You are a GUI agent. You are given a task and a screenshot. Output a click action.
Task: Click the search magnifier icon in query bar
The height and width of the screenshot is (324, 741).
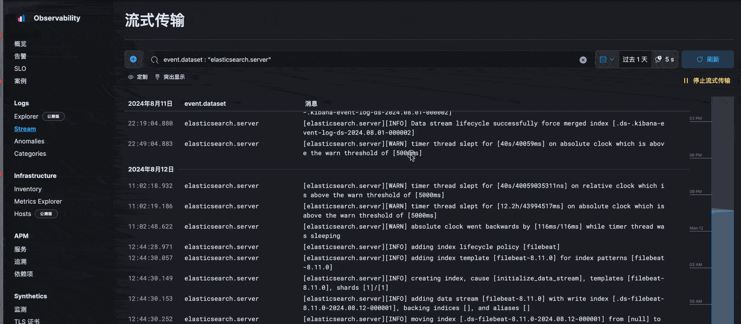point(154,60)
